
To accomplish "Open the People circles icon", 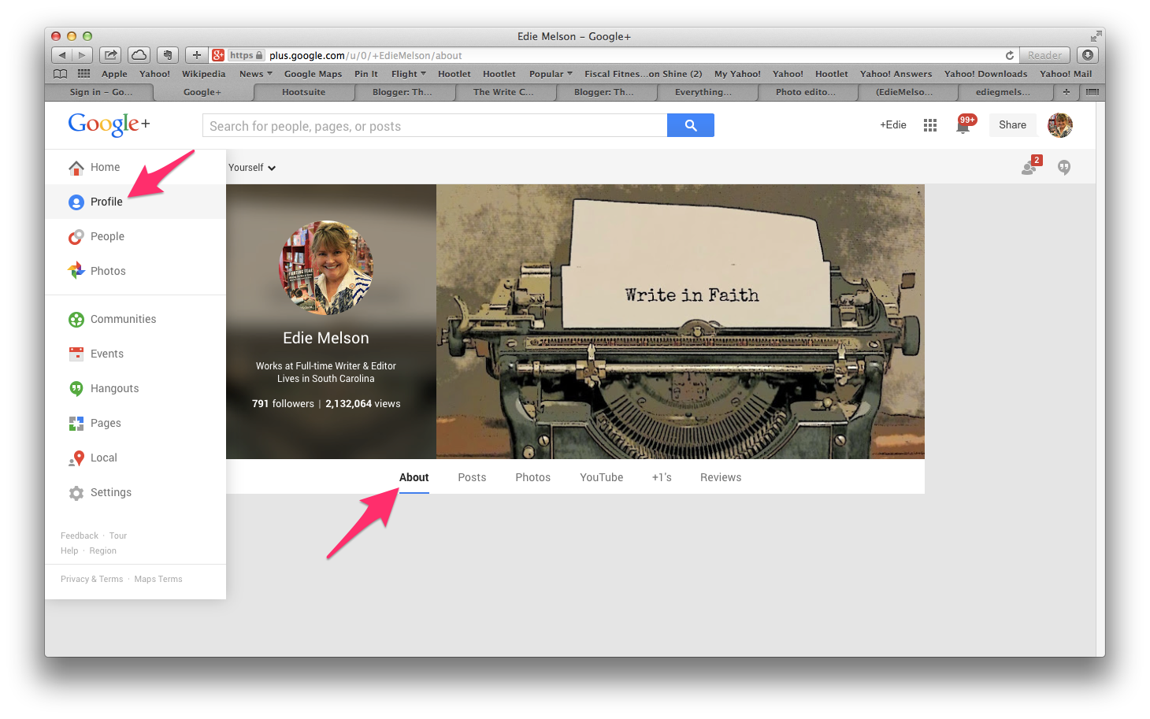I will pyautogui.click(x=76, y=237).
